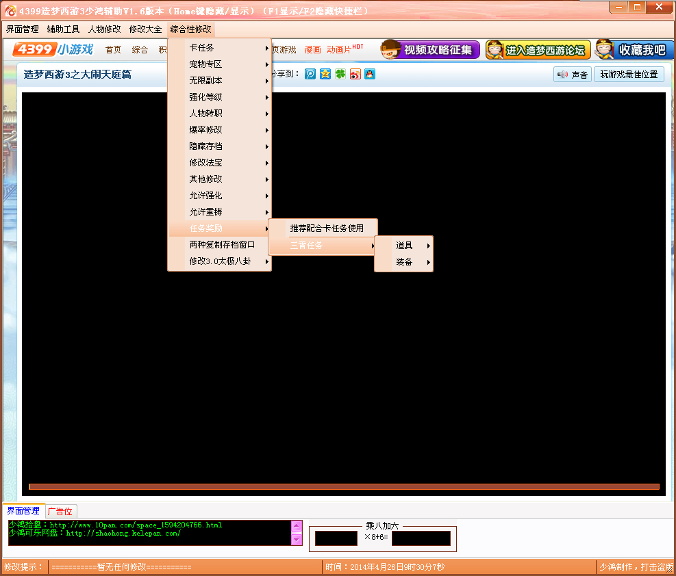The image size is (676, 576).
Task: Select 推荐配合卡任务使用 item
Action: point(323,228)
